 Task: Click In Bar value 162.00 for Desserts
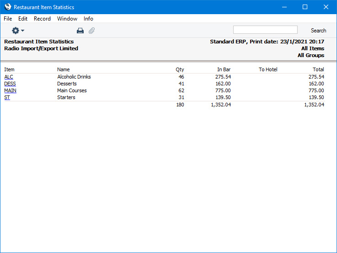223,84
